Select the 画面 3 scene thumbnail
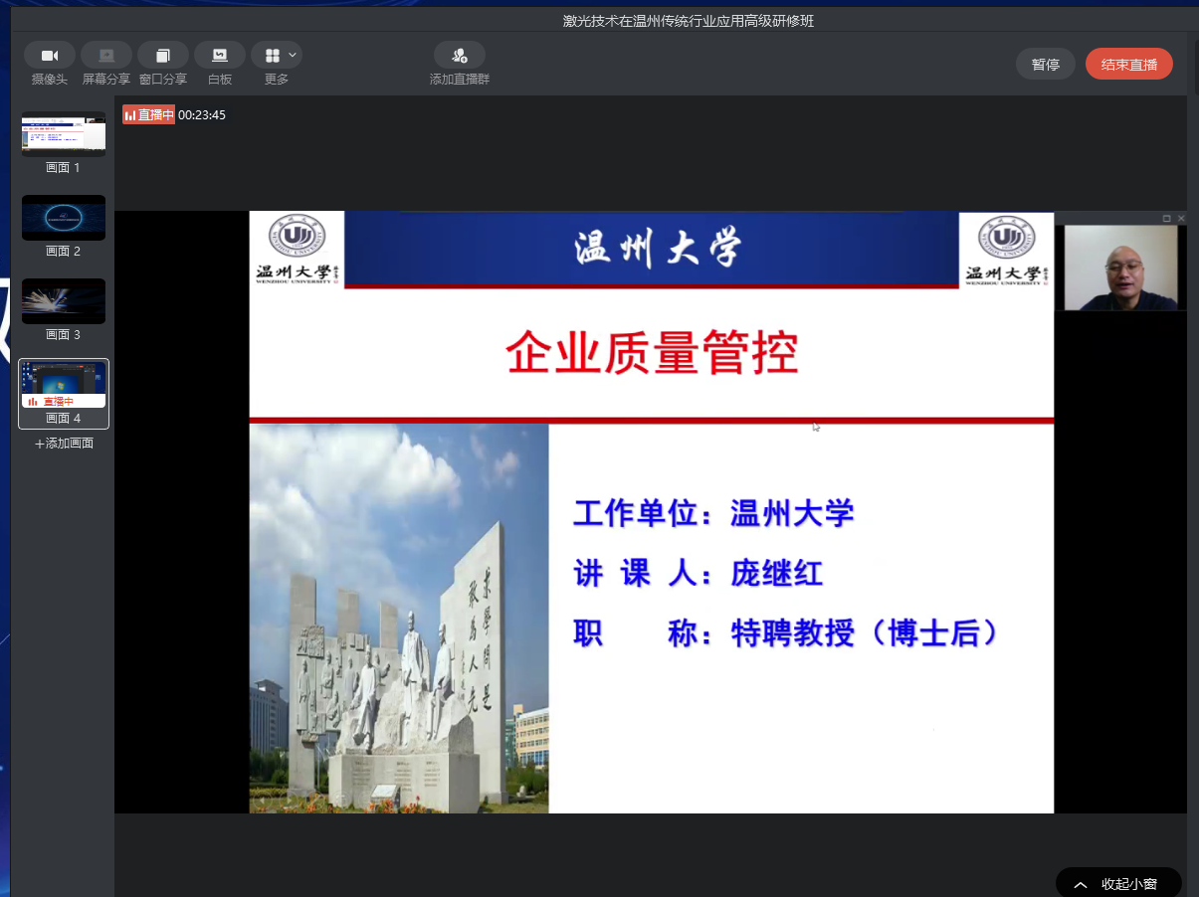 click(x=64, y=301)
